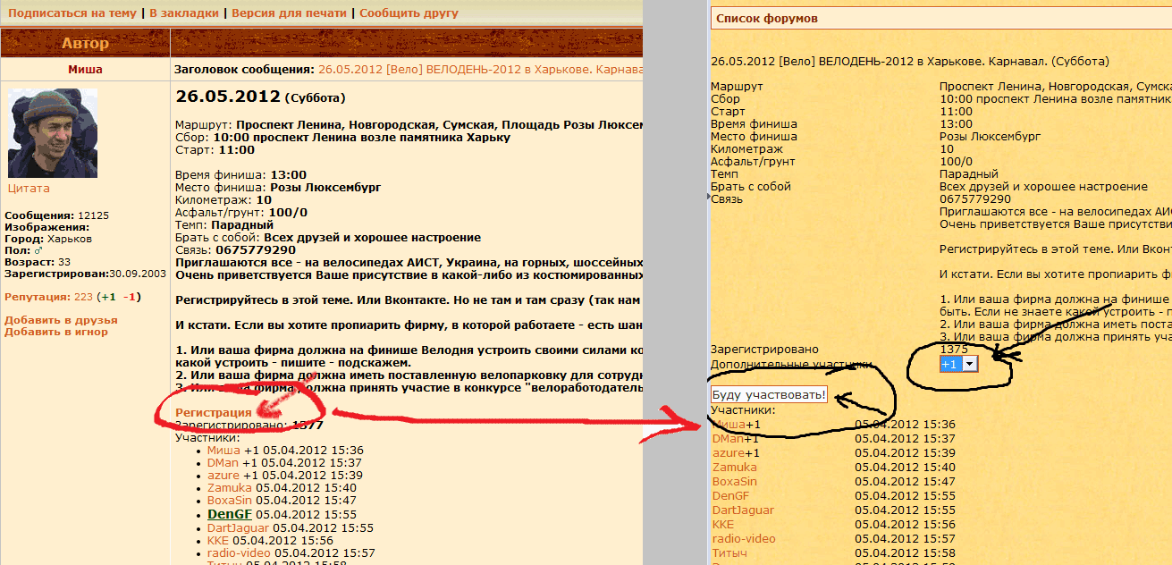Click the red −1 reputation vote
The image size is (1172, 565).
pos(130,297)
